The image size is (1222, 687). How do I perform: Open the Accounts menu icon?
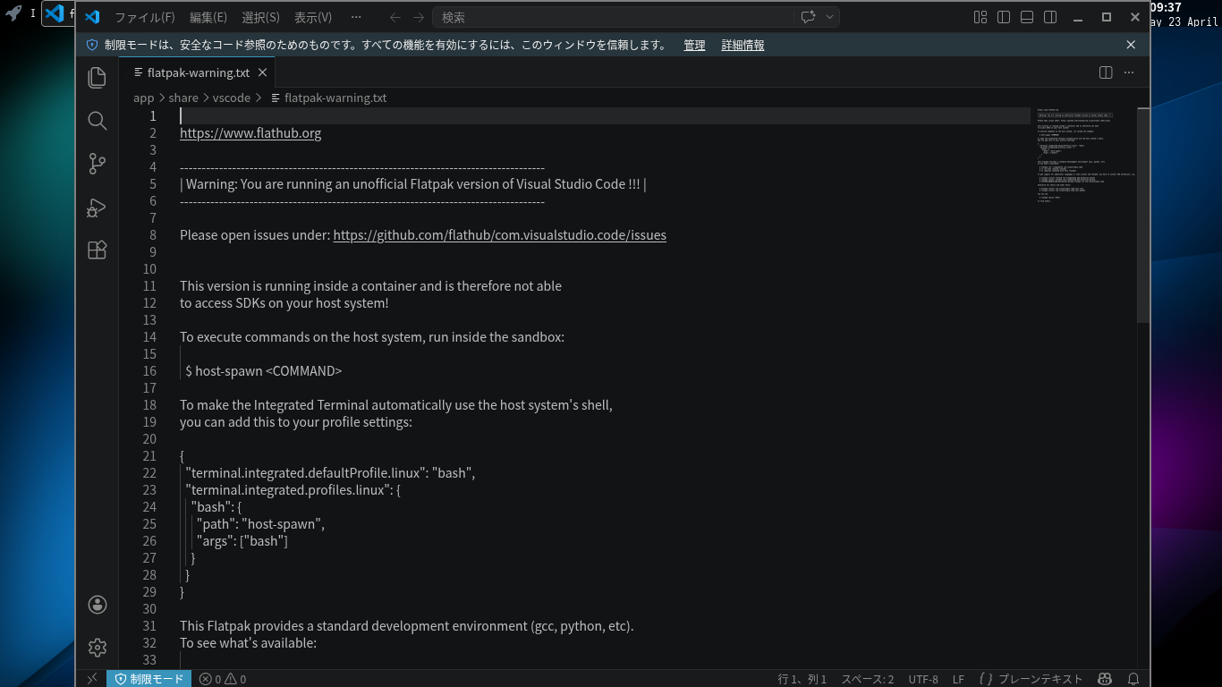[x=98, y=605]
